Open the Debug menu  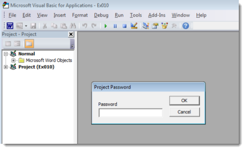(101, 15)
